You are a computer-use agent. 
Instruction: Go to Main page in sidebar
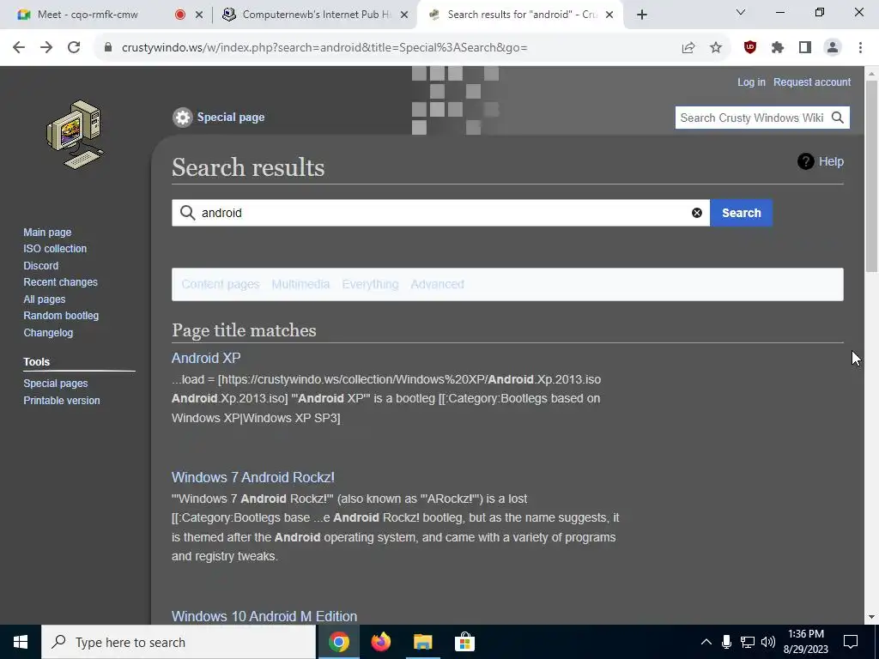point(47,232)
